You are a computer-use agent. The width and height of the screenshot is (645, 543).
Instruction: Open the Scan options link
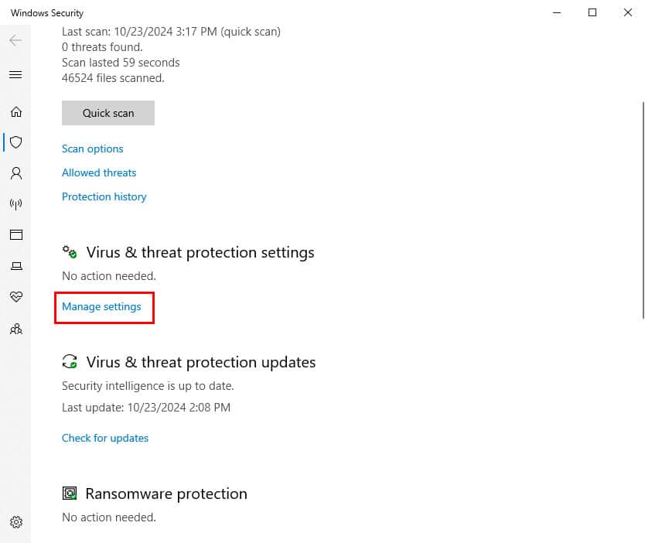click(93, 149)
